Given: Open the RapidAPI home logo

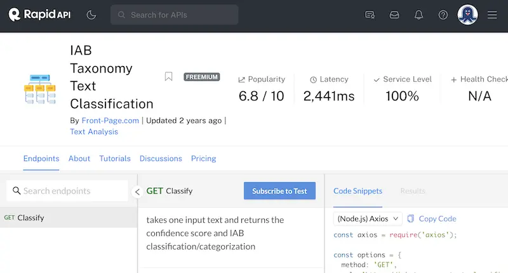Looking at the screenshot, I should 39,15.
